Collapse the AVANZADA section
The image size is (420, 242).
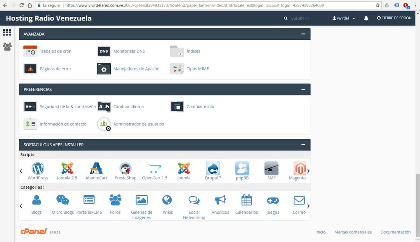303,34
